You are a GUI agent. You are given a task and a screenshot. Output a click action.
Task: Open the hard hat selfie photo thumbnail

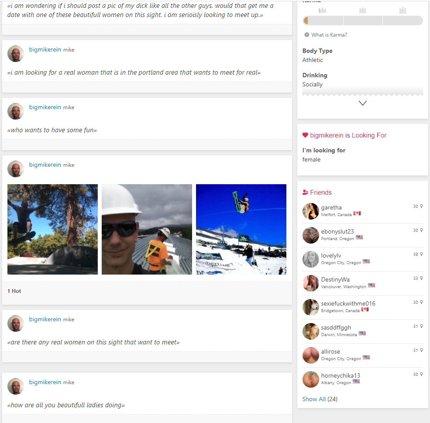point(147,229)
